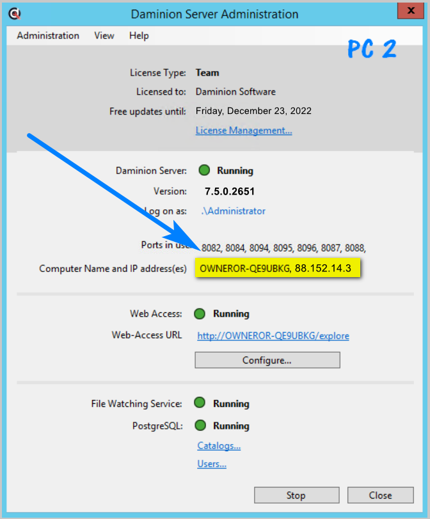
Task: Stop the Daminion server with Stop button
Action: (x=296, y=495)
